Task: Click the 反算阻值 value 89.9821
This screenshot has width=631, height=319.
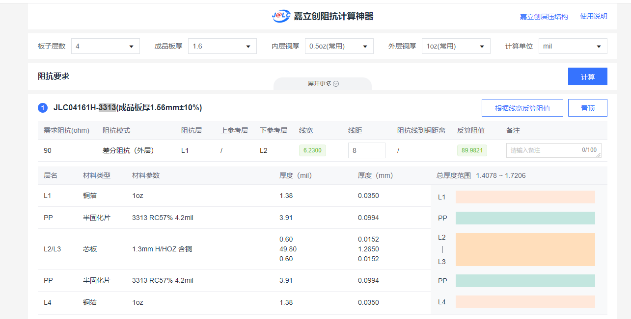Action: (472, 150)
